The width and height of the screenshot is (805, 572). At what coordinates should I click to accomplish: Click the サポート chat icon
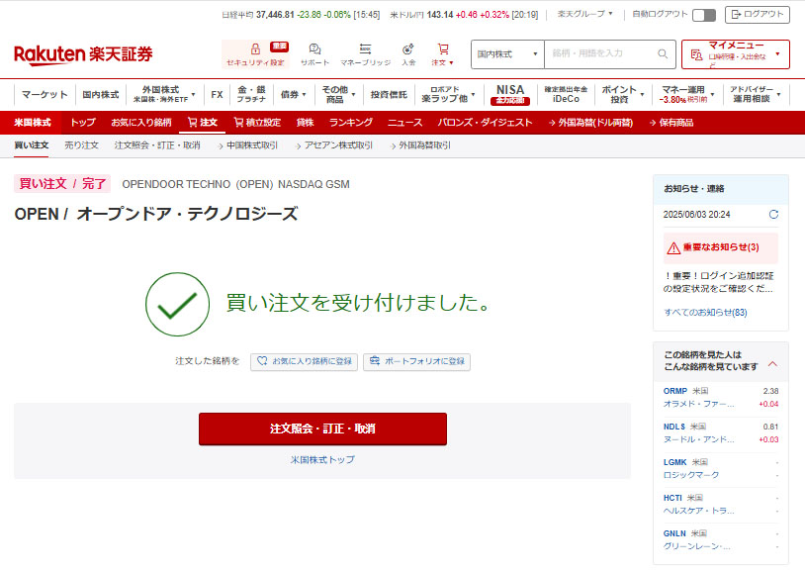pos(314,48)
